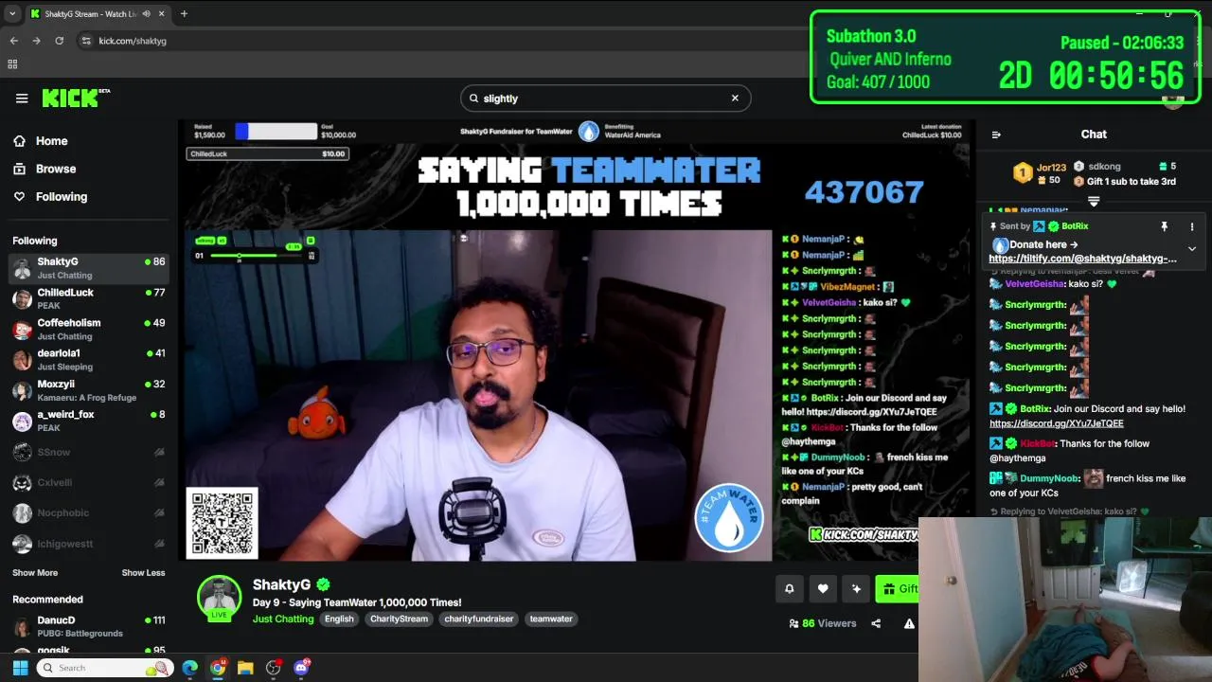Screen dimensions: 1212x682
Task: Click Show More under Following
Action: [35, 573]
